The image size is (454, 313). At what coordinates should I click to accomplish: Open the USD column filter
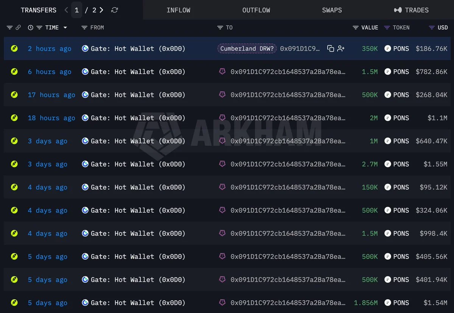(432, 28)
